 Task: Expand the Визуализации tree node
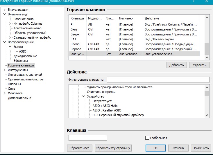[x=5, y=10]
